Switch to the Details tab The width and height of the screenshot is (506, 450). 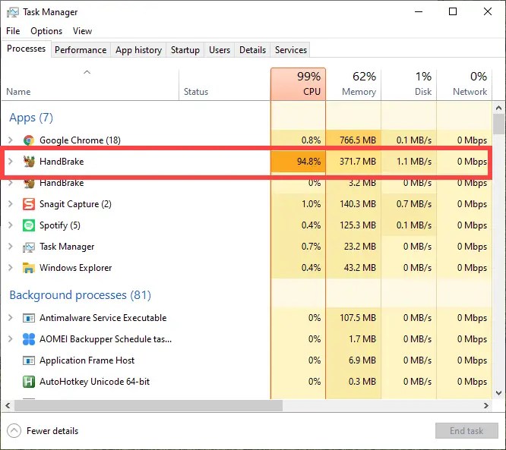point(253,50)
